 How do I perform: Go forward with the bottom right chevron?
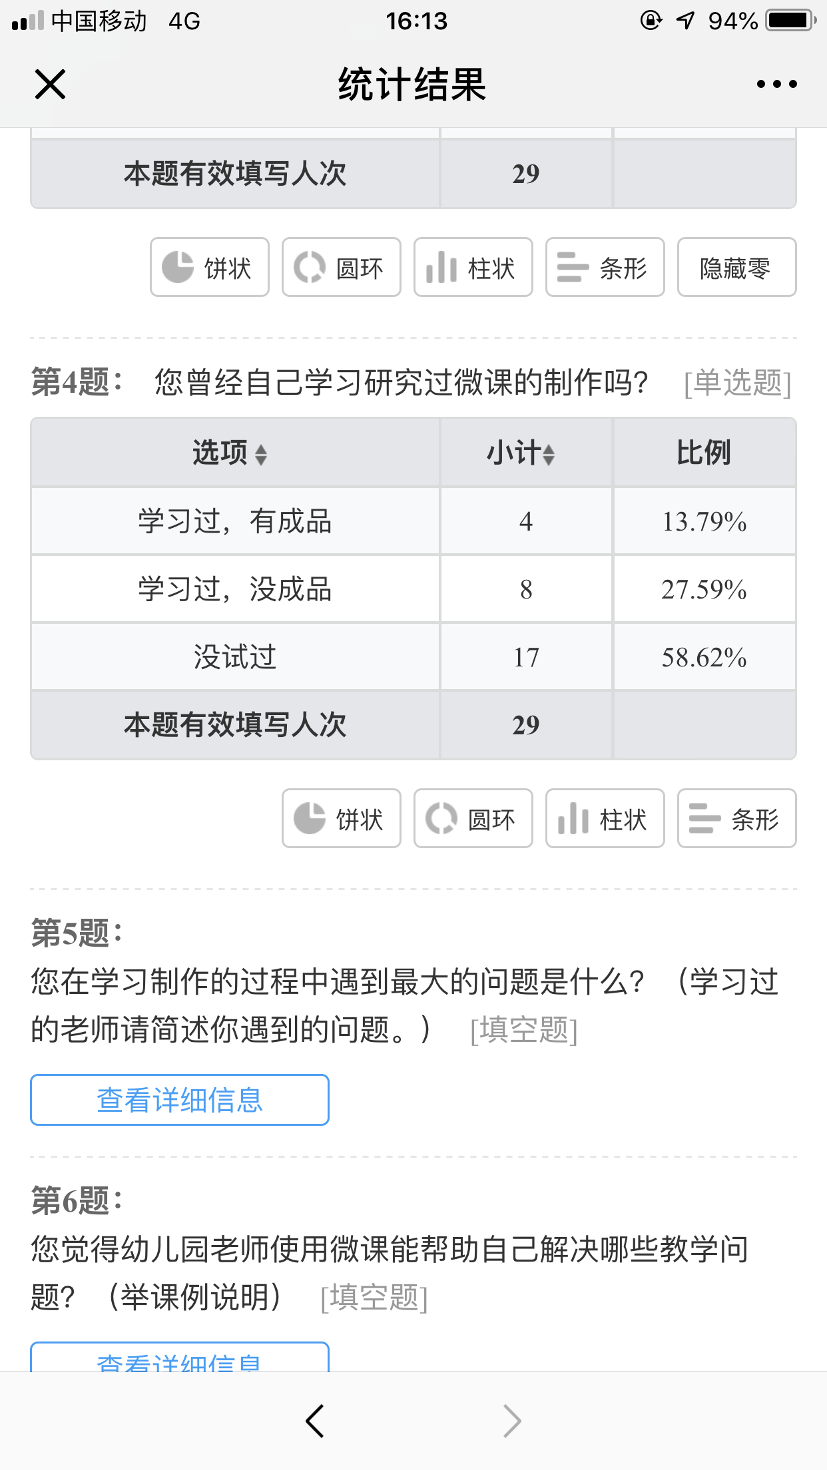tap(512, 1421)
